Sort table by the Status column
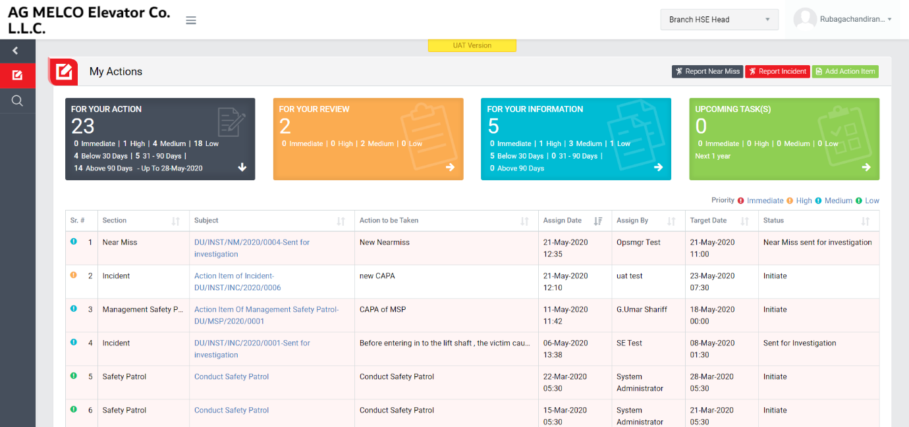The height and width of the screenshot is (427, 909). [x=866, y=221]
